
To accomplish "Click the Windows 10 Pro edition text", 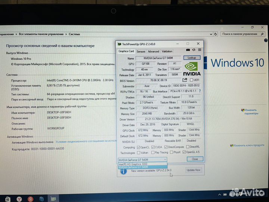I will point(21,59).
